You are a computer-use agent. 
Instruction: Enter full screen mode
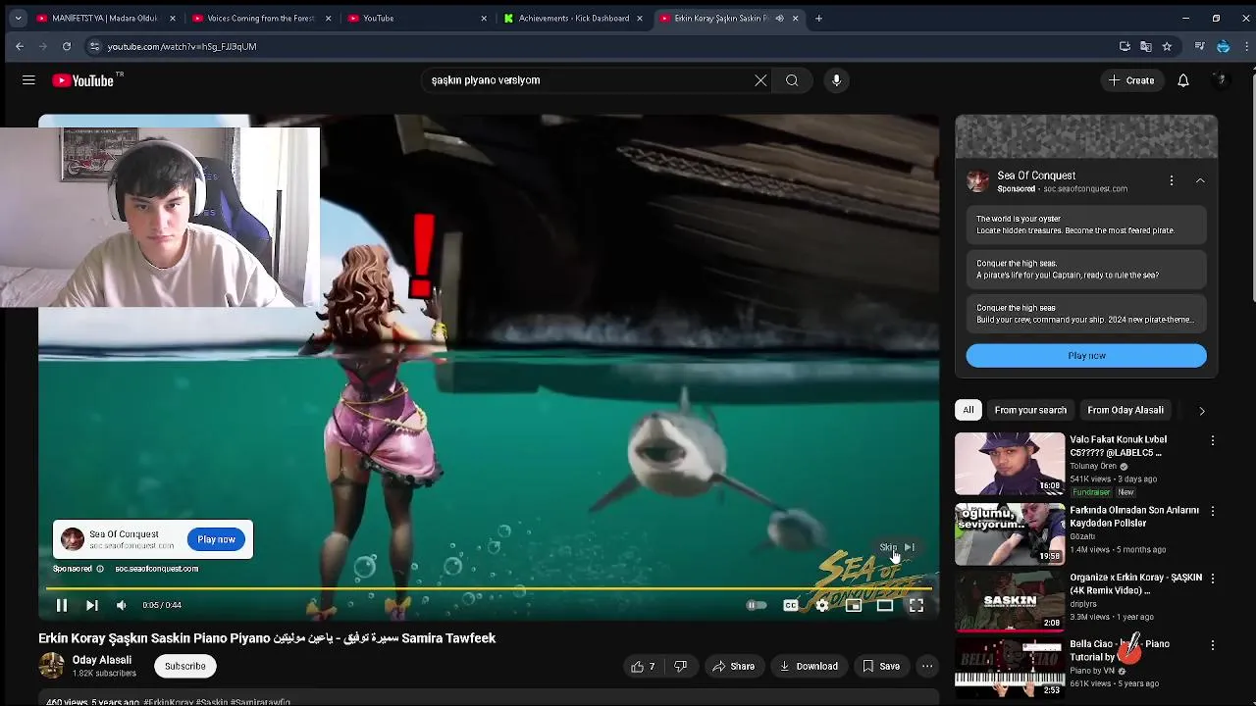[916, 605]
